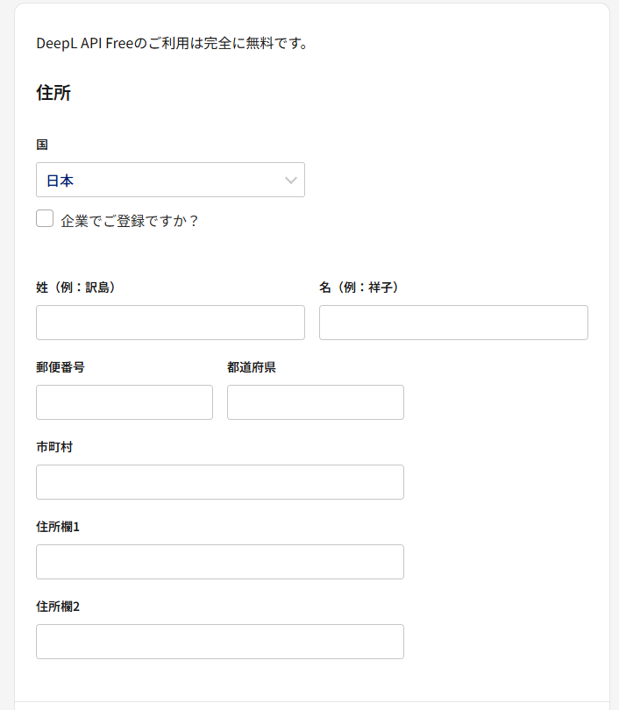Click the 住所欄1 label text
The width and height of the screenshot is (619, 710).
[x=58, y=527]
